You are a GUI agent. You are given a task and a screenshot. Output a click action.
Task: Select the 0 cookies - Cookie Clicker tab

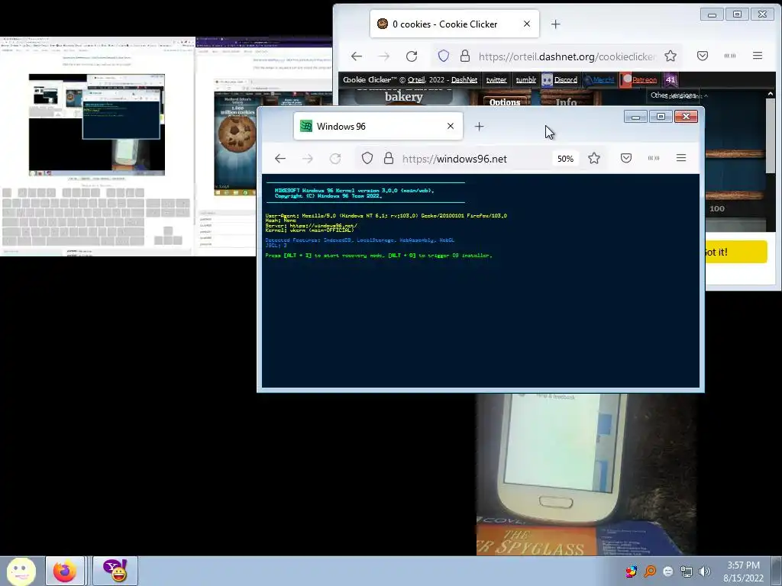[454, 24]
